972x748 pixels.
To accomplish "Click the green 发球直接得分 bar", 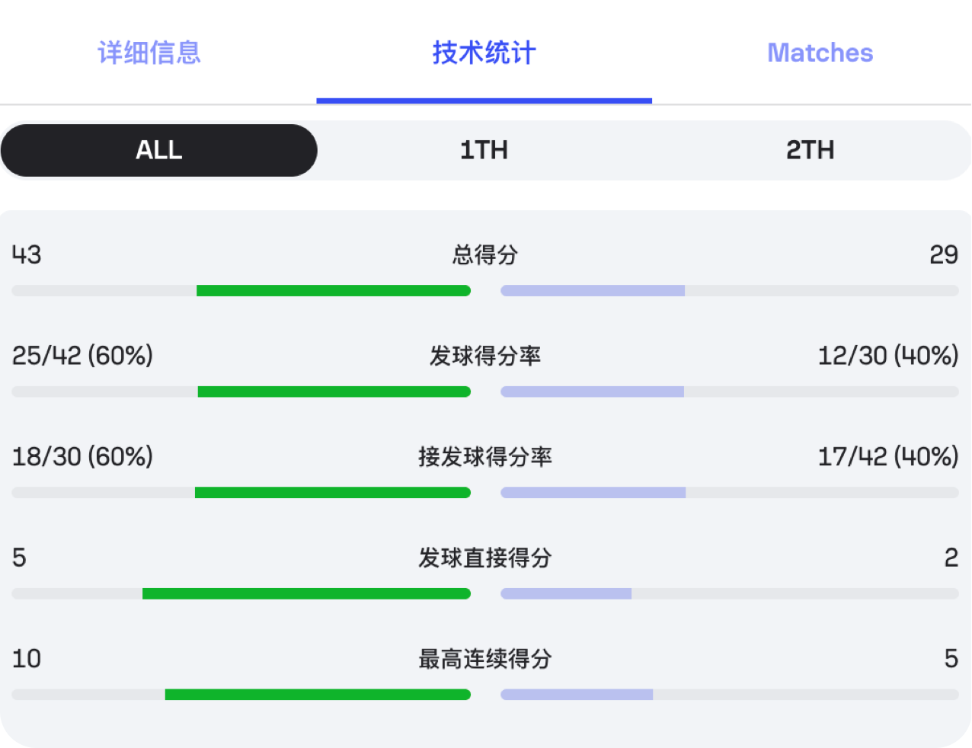I will (306, 593).
